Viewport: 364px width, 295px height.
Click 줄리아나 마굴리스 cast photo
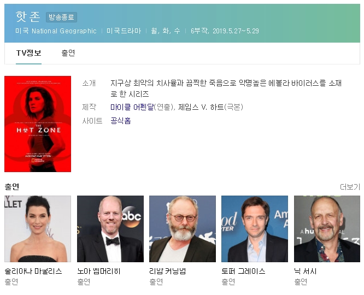[38, 229]
